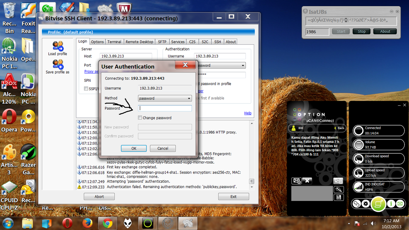Click the log panel scroll up arrow
The height and width of the screenshot is (230, 409).
tap(252, 123)
